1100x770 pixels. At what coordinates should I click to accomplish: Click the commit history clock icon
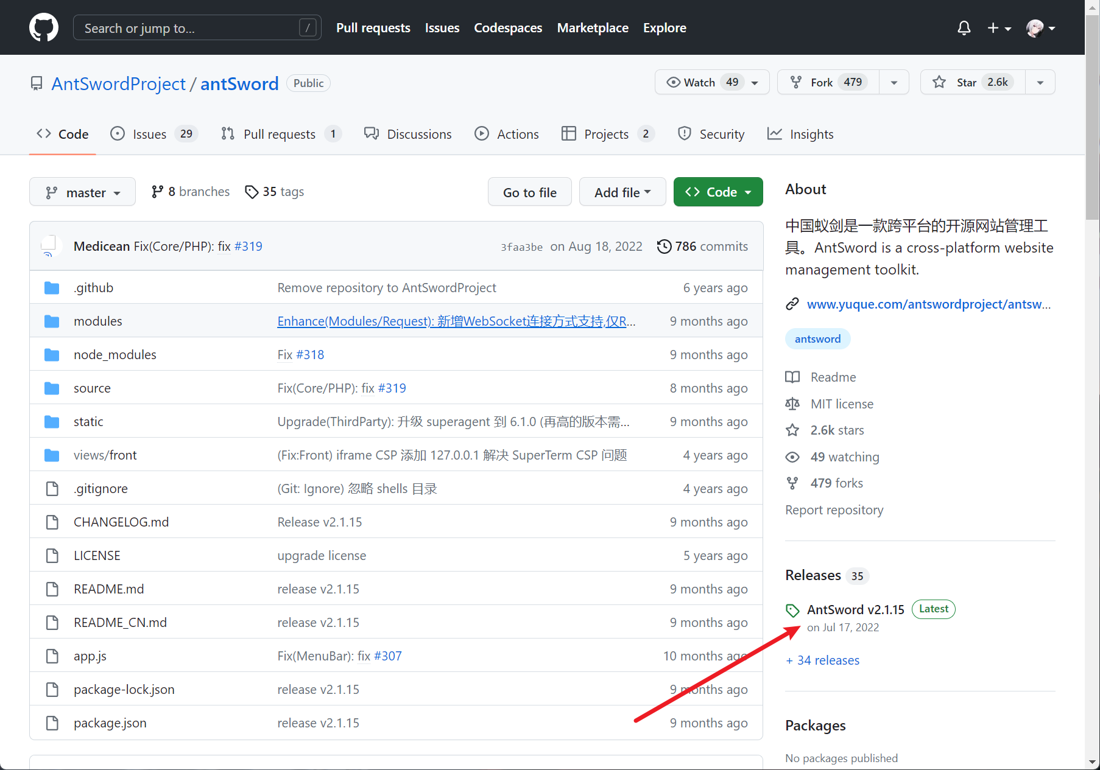tap(664, 247)
